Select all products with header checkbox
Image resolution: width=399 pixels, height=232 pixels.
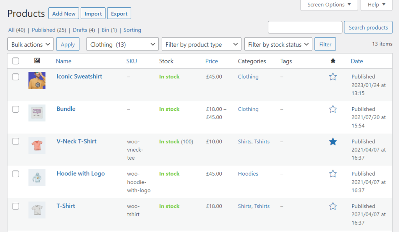coord(15,61)
